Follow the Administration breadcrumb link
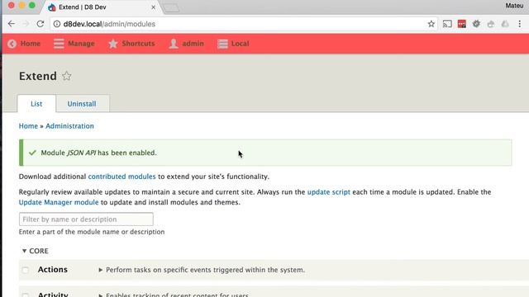The image size is (529, 297). pos(69,126)
